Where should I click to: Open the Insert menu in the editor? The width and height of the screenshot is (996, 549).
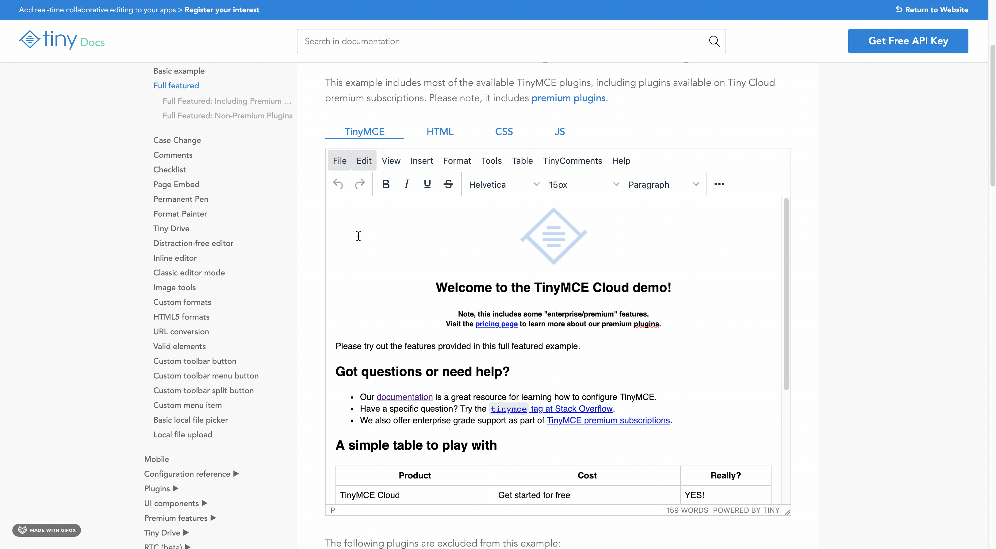(x=421, y=160)
